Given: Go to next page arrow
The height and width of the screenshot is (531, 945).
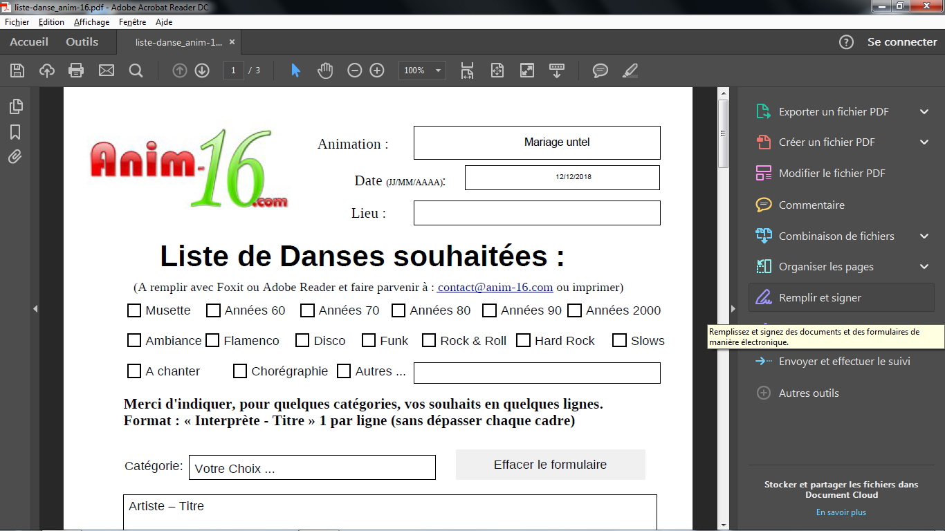Looking at the screenshot, I should tap(202, 71).
